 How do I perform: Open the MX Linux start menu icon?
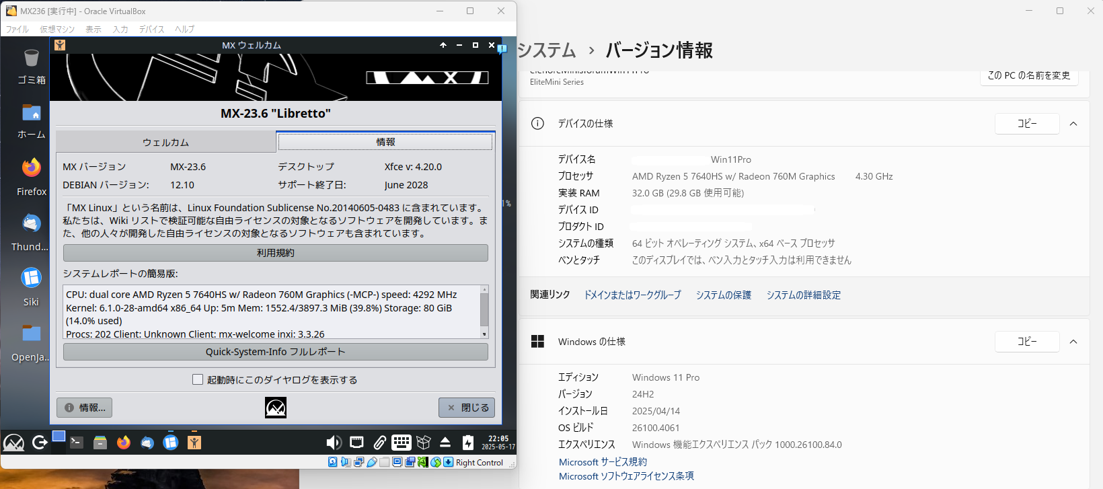click(13, 443)
